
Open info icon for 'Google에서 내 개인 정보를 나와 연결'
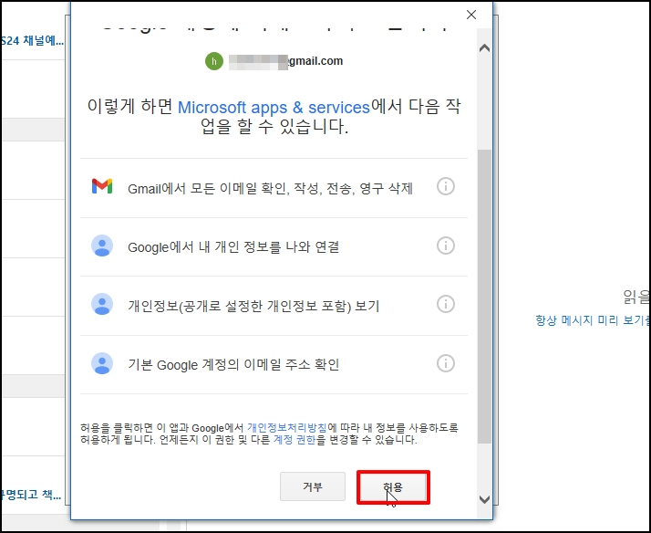click(446, 246)
